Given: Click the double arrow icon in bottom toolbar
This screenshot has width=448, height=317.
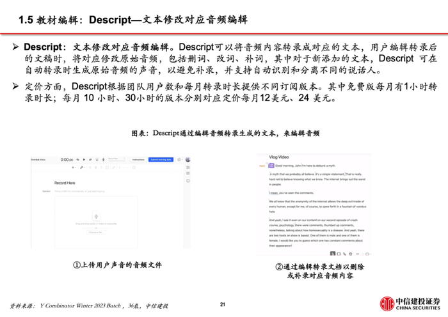Looking at the screenshot, I should point(358,254).
